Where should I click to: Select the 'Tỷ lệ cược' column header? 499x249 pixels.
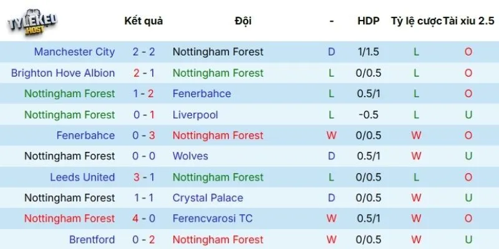(417, 21)
